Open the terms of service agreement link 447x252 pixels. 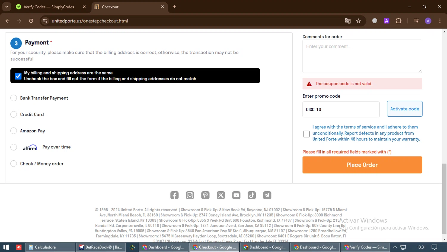click(366, 133)
